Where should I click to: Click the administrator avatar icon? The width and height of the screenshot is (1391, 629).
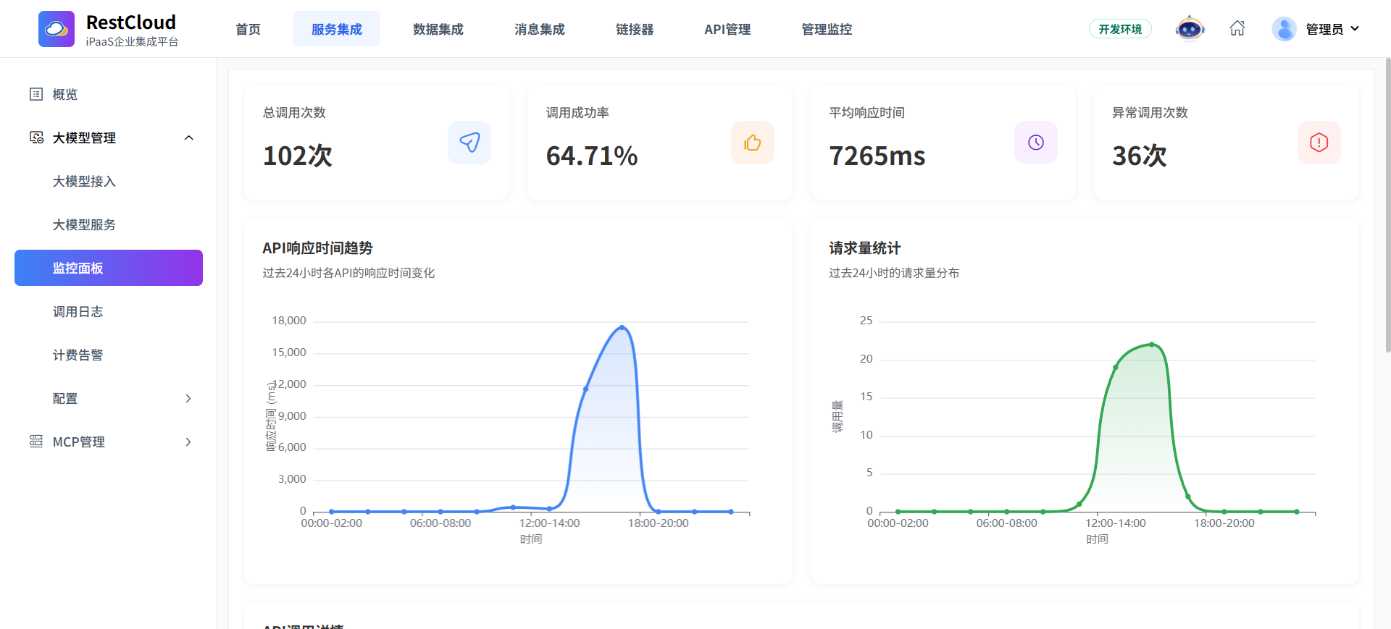(1284, 29)
